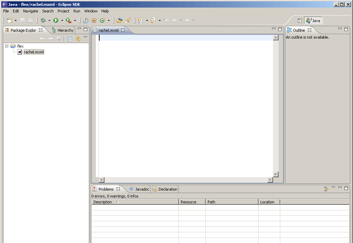
Task: Click the Open Type icon
Action: click(x=120, y=20)
